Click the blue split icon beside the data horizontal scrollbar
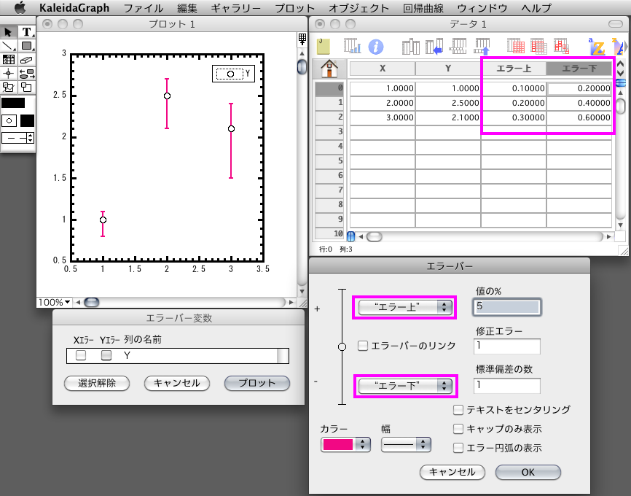 tap(350, 236)
